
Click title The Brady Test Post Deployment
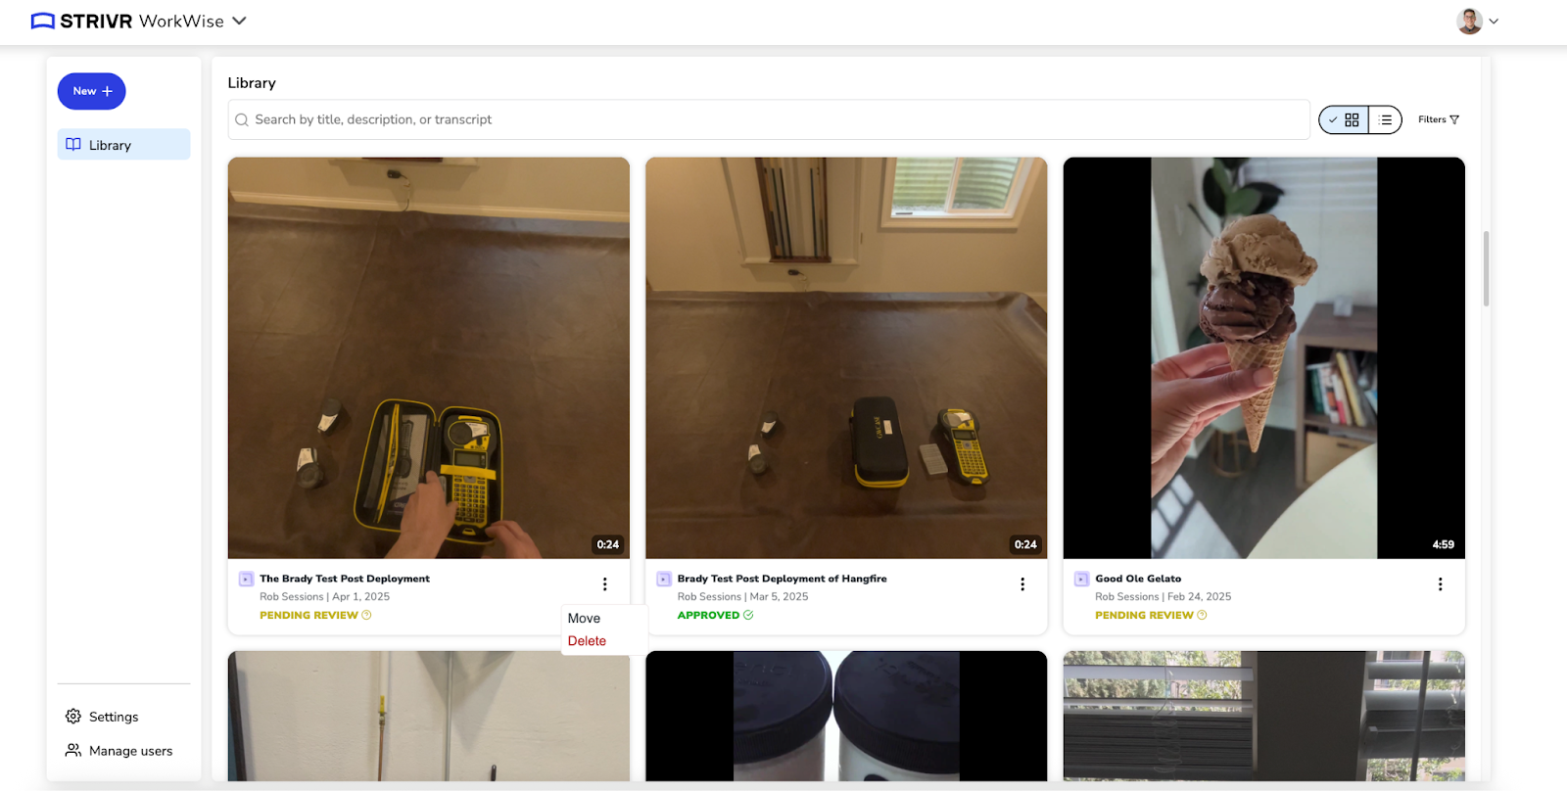pos(345,579)
